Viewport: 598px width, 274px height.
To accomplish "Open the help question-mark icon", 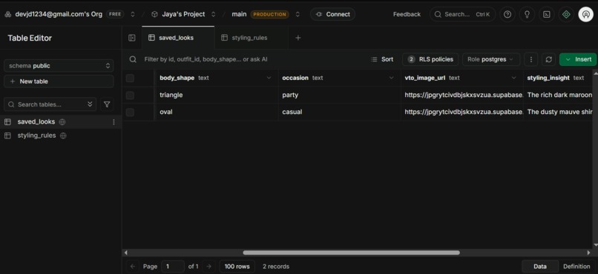I will click(x=507, y=15).
